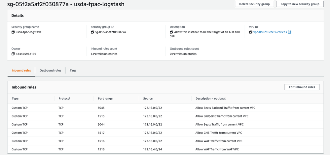Viewport: 330px width, 155px height.
Task: Copy the security group ID value
Action: point(92,32)
